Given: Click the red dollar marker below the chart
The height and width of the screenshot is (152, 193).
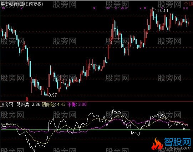Looking at the screenshot, I should (27, 99).
